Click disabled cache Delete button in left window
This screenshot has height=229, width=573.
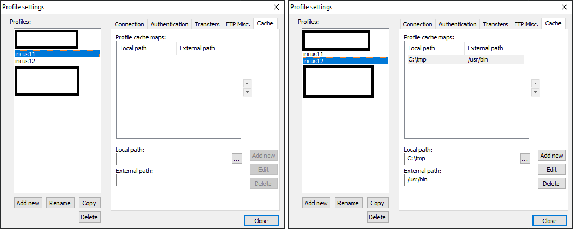point(263,183)
